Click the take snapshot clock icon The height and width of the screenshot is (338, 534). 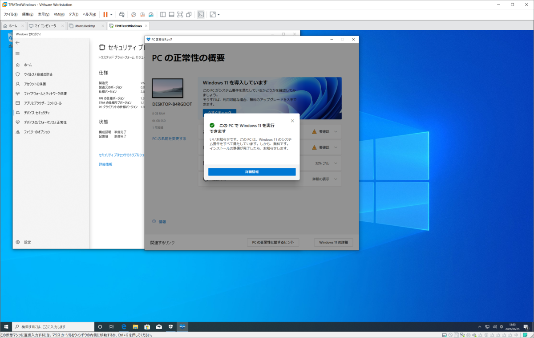coord(133,14)
